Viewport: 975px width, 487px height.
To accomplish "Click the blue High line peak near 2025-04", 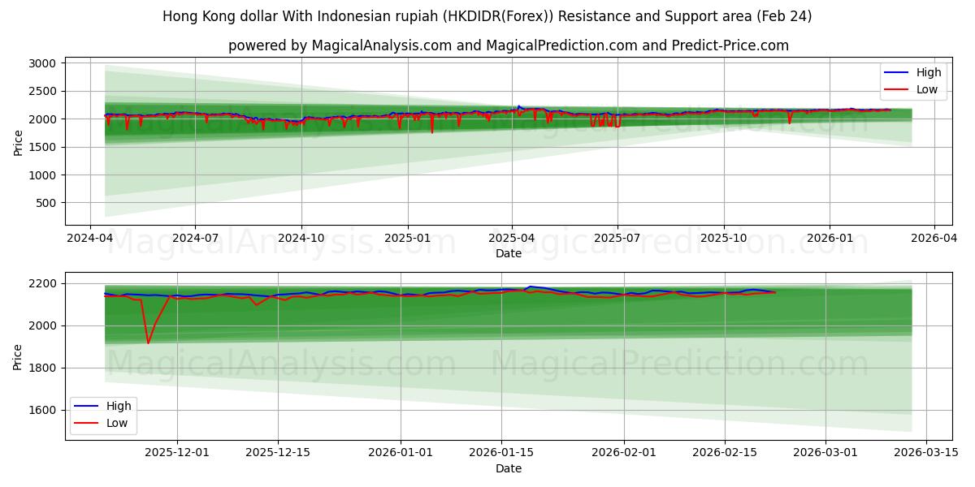I will click(518, 106).
